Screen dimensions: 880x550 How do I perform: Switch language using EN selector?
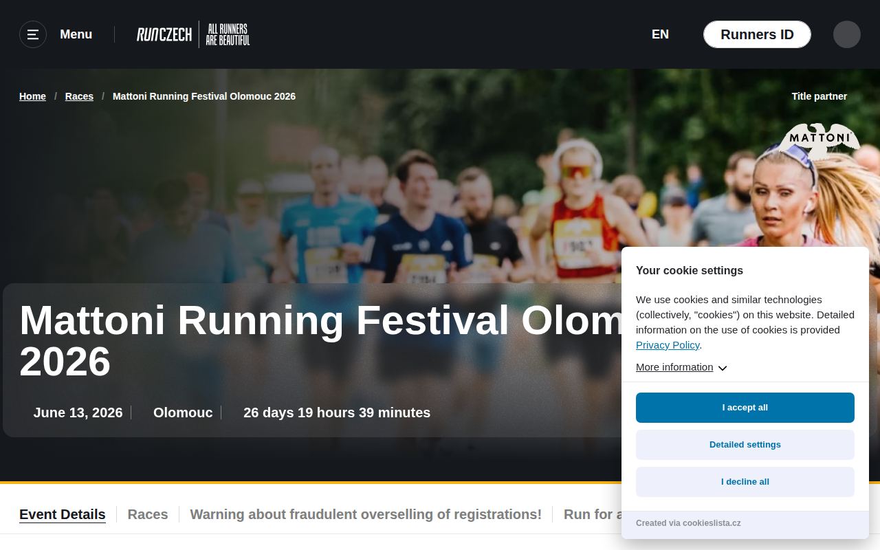click(x=660, y=34)
